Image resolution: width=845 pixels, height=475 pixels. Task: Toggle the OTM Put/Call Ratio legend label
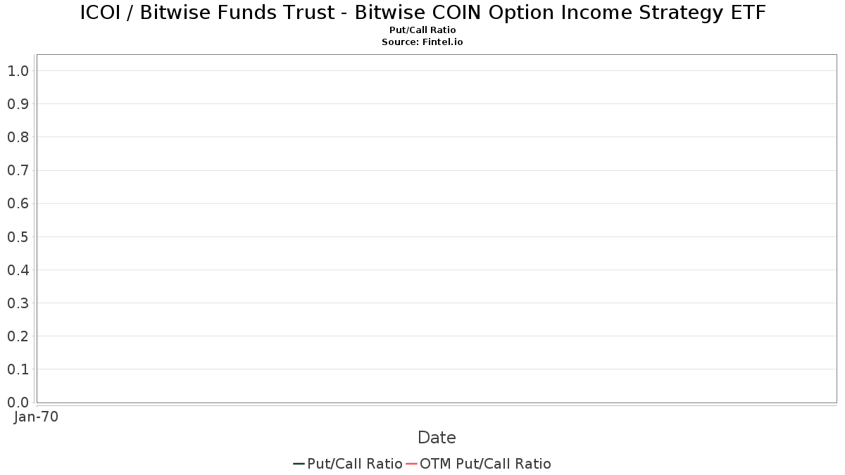click(485, 464)
